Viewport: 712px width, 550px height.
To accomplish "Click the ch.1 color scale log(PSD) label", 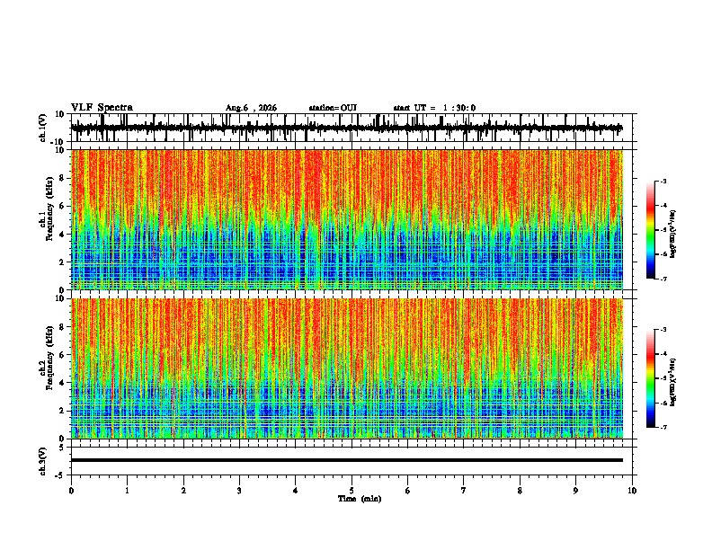I will [x=672, y=234].
